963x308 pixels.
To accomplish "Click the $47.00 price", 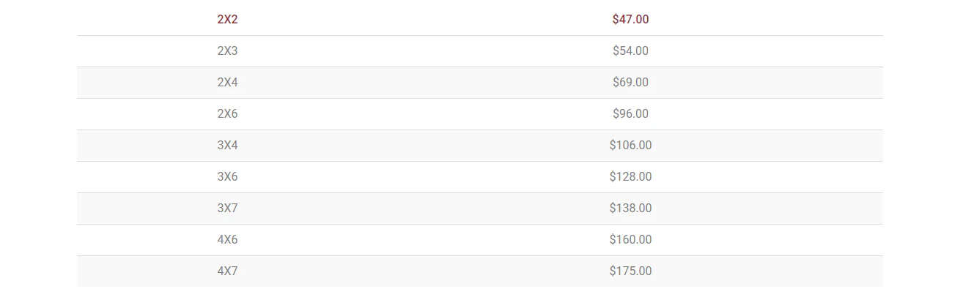I will pos(630,20).
